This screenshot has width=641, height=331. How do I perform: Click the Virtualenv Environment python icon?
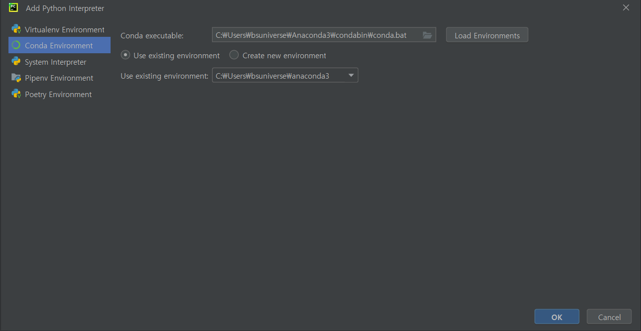point(16,29)
